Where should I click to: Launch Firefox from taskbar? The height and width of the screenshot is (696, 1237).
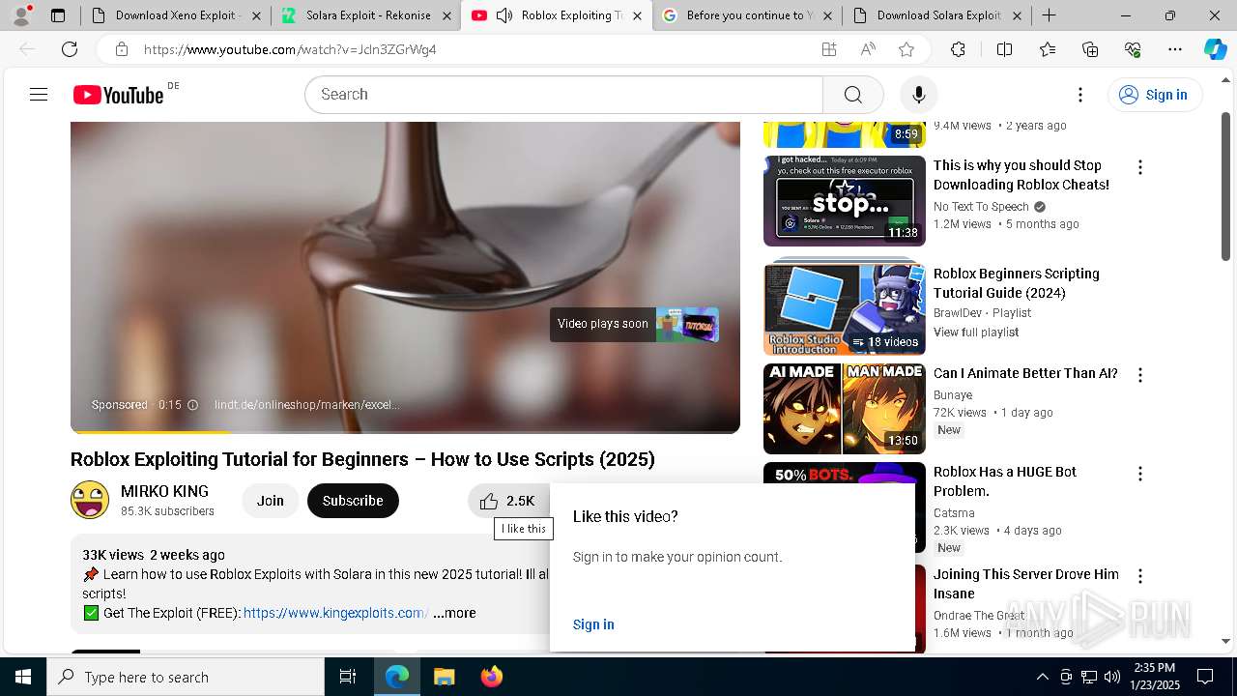pos(492,677)
